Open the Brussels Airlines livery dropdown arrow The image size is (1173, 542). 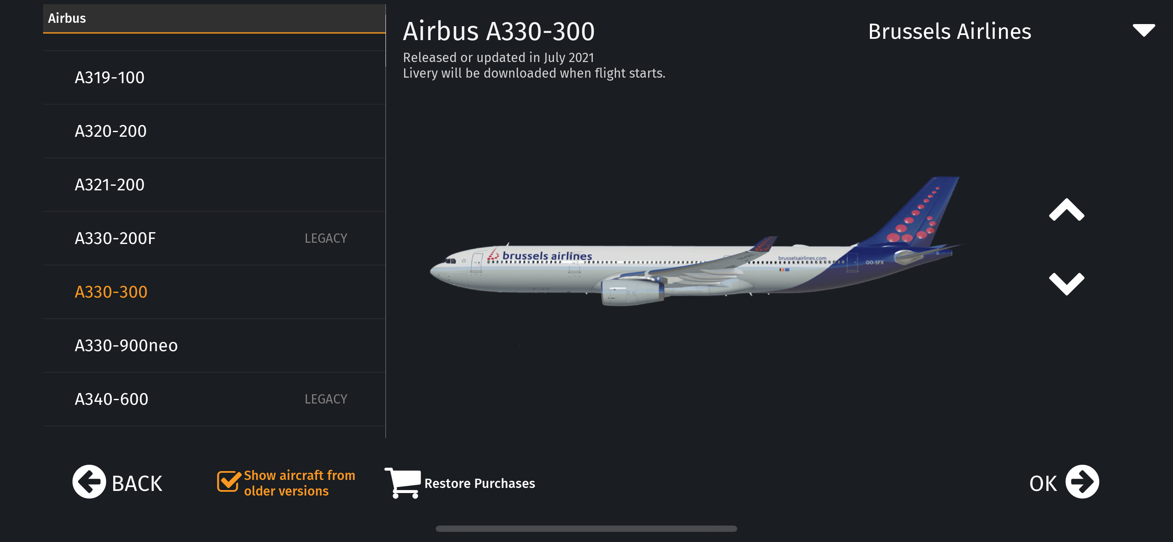click(x=1143, y=30)
